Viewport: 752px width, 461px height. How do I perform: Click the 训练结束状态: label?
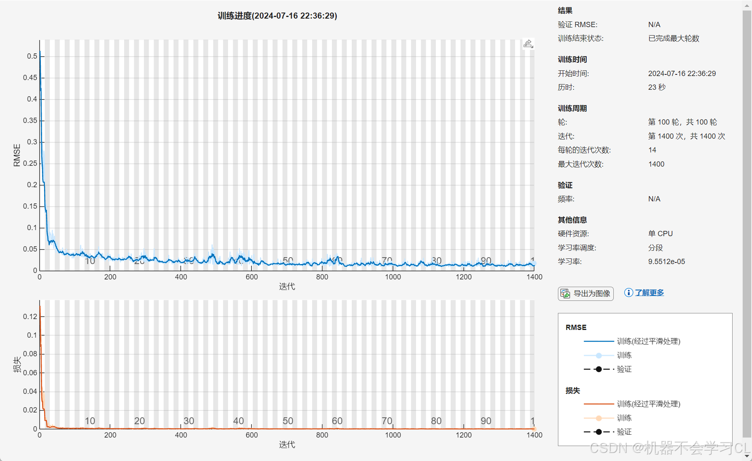pyautogui.click(x=581, y=38)
